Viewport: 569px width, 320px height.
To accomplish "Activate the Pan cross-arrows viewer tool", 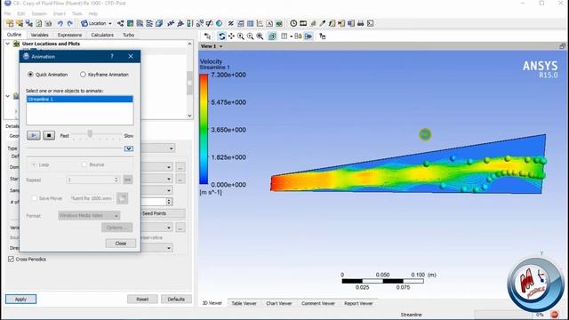I will tap(231, 36).
